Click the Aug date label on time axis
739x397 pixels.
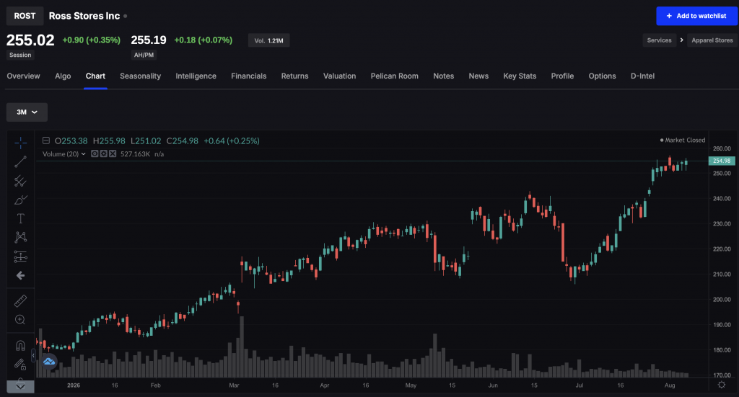[x=670, y=385]
